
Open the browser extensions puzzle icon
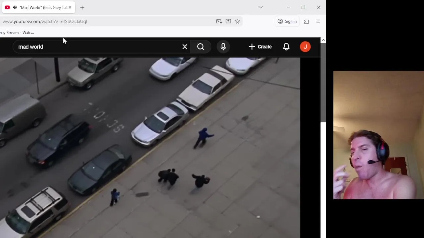coord(306,21)
